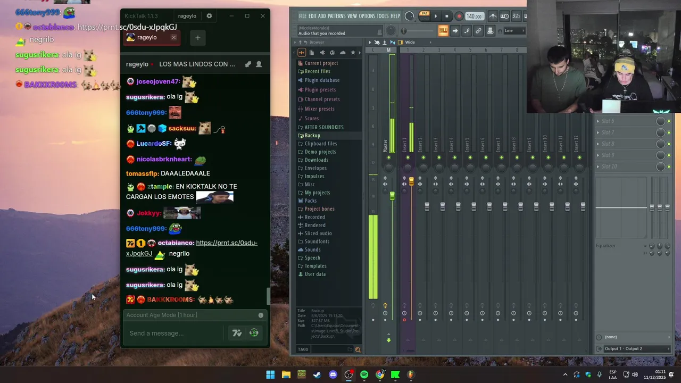The height and width of the screenshot is (383, 681).
Task: Select browser Project files tab icon
Action: pyautogui.click(x=312, y=53)
